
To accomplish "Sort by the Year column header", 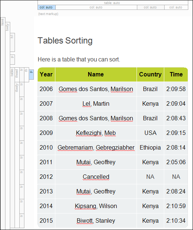I will pos(46,74).
